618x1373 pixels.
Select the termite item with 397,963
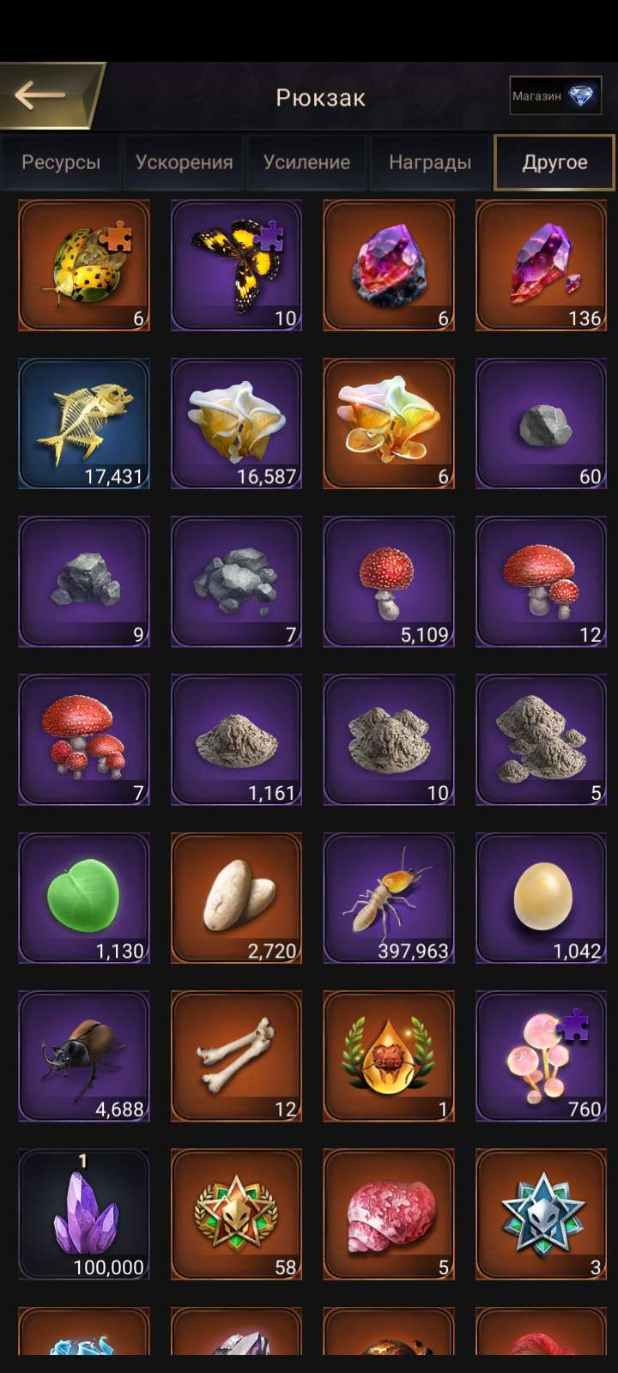[x=389, y=898]
